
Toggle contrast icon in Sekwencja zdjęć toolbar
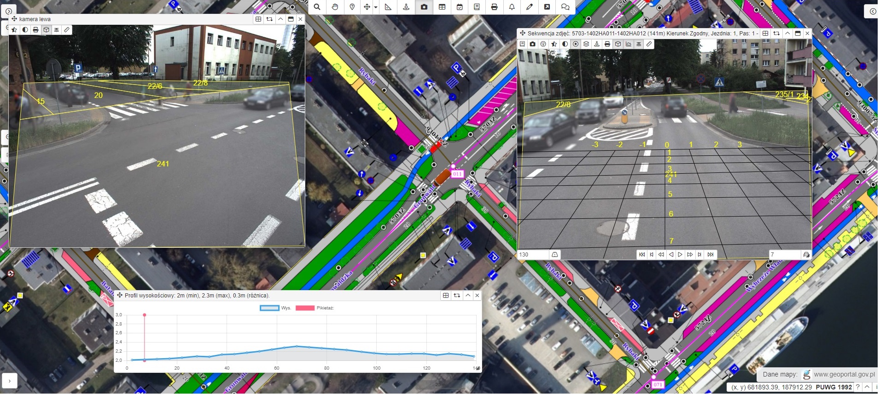[565, 44]
